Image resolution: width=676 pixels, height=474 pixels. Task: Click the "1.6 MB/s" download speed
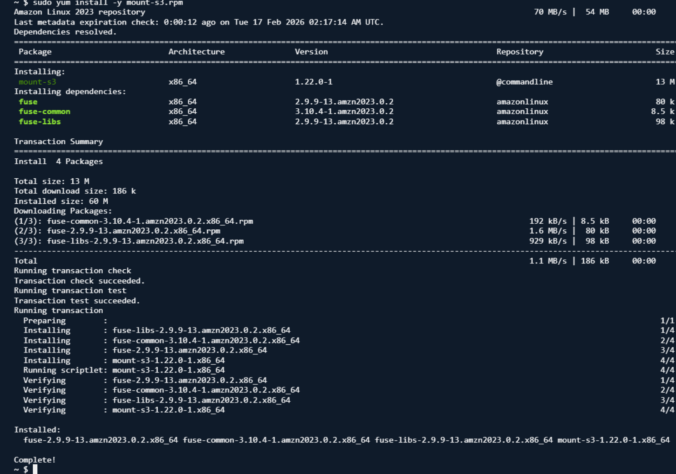point(548,231)
